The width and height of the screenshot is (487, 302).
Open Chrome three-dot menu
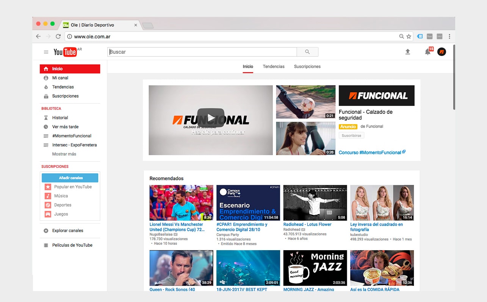point(449,36)
